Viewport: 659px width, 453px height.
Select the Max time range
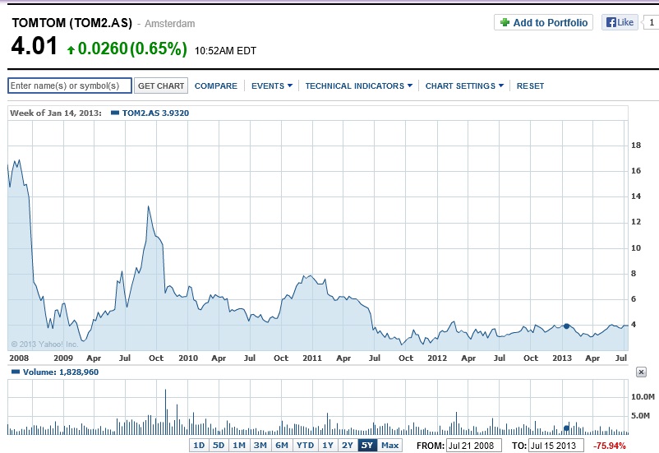pos(390,445)
